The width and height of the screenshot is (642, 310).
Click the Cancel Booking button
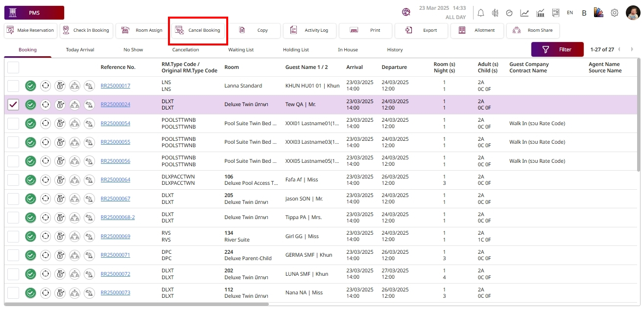click(x=198, y=30)
